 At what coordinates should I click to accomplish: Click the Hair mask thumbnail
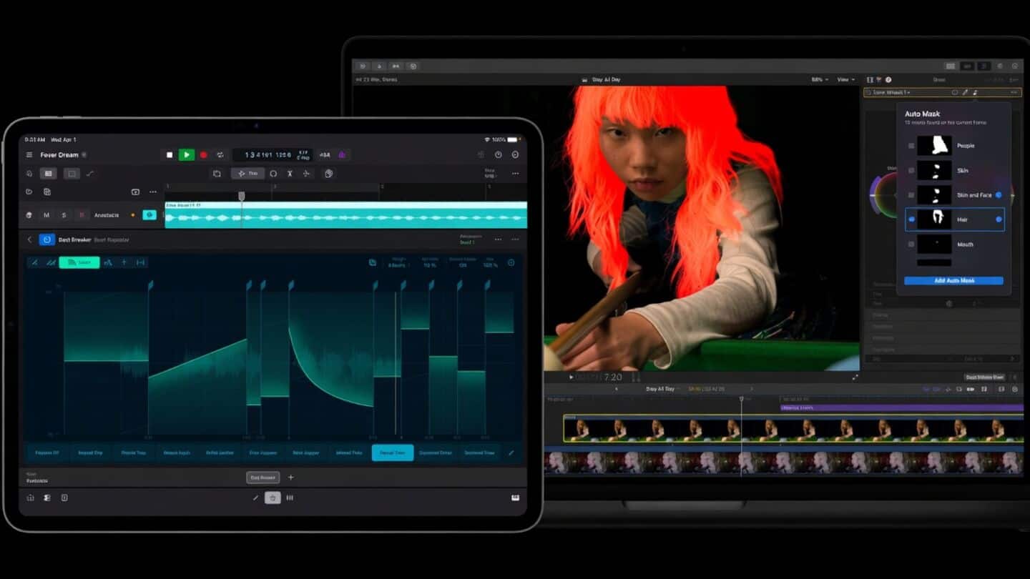pos(934,219)
